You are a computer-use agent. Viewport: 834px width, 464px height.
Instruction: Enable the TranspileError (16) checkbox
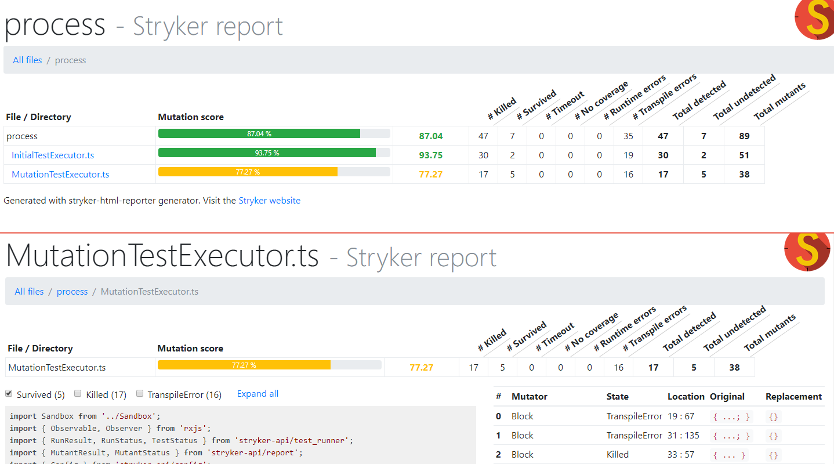coord(140,394)
